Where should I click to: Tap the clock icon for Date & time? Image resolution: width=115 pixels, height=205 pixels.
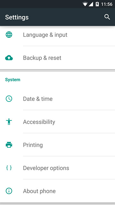(x=9, y=99)
